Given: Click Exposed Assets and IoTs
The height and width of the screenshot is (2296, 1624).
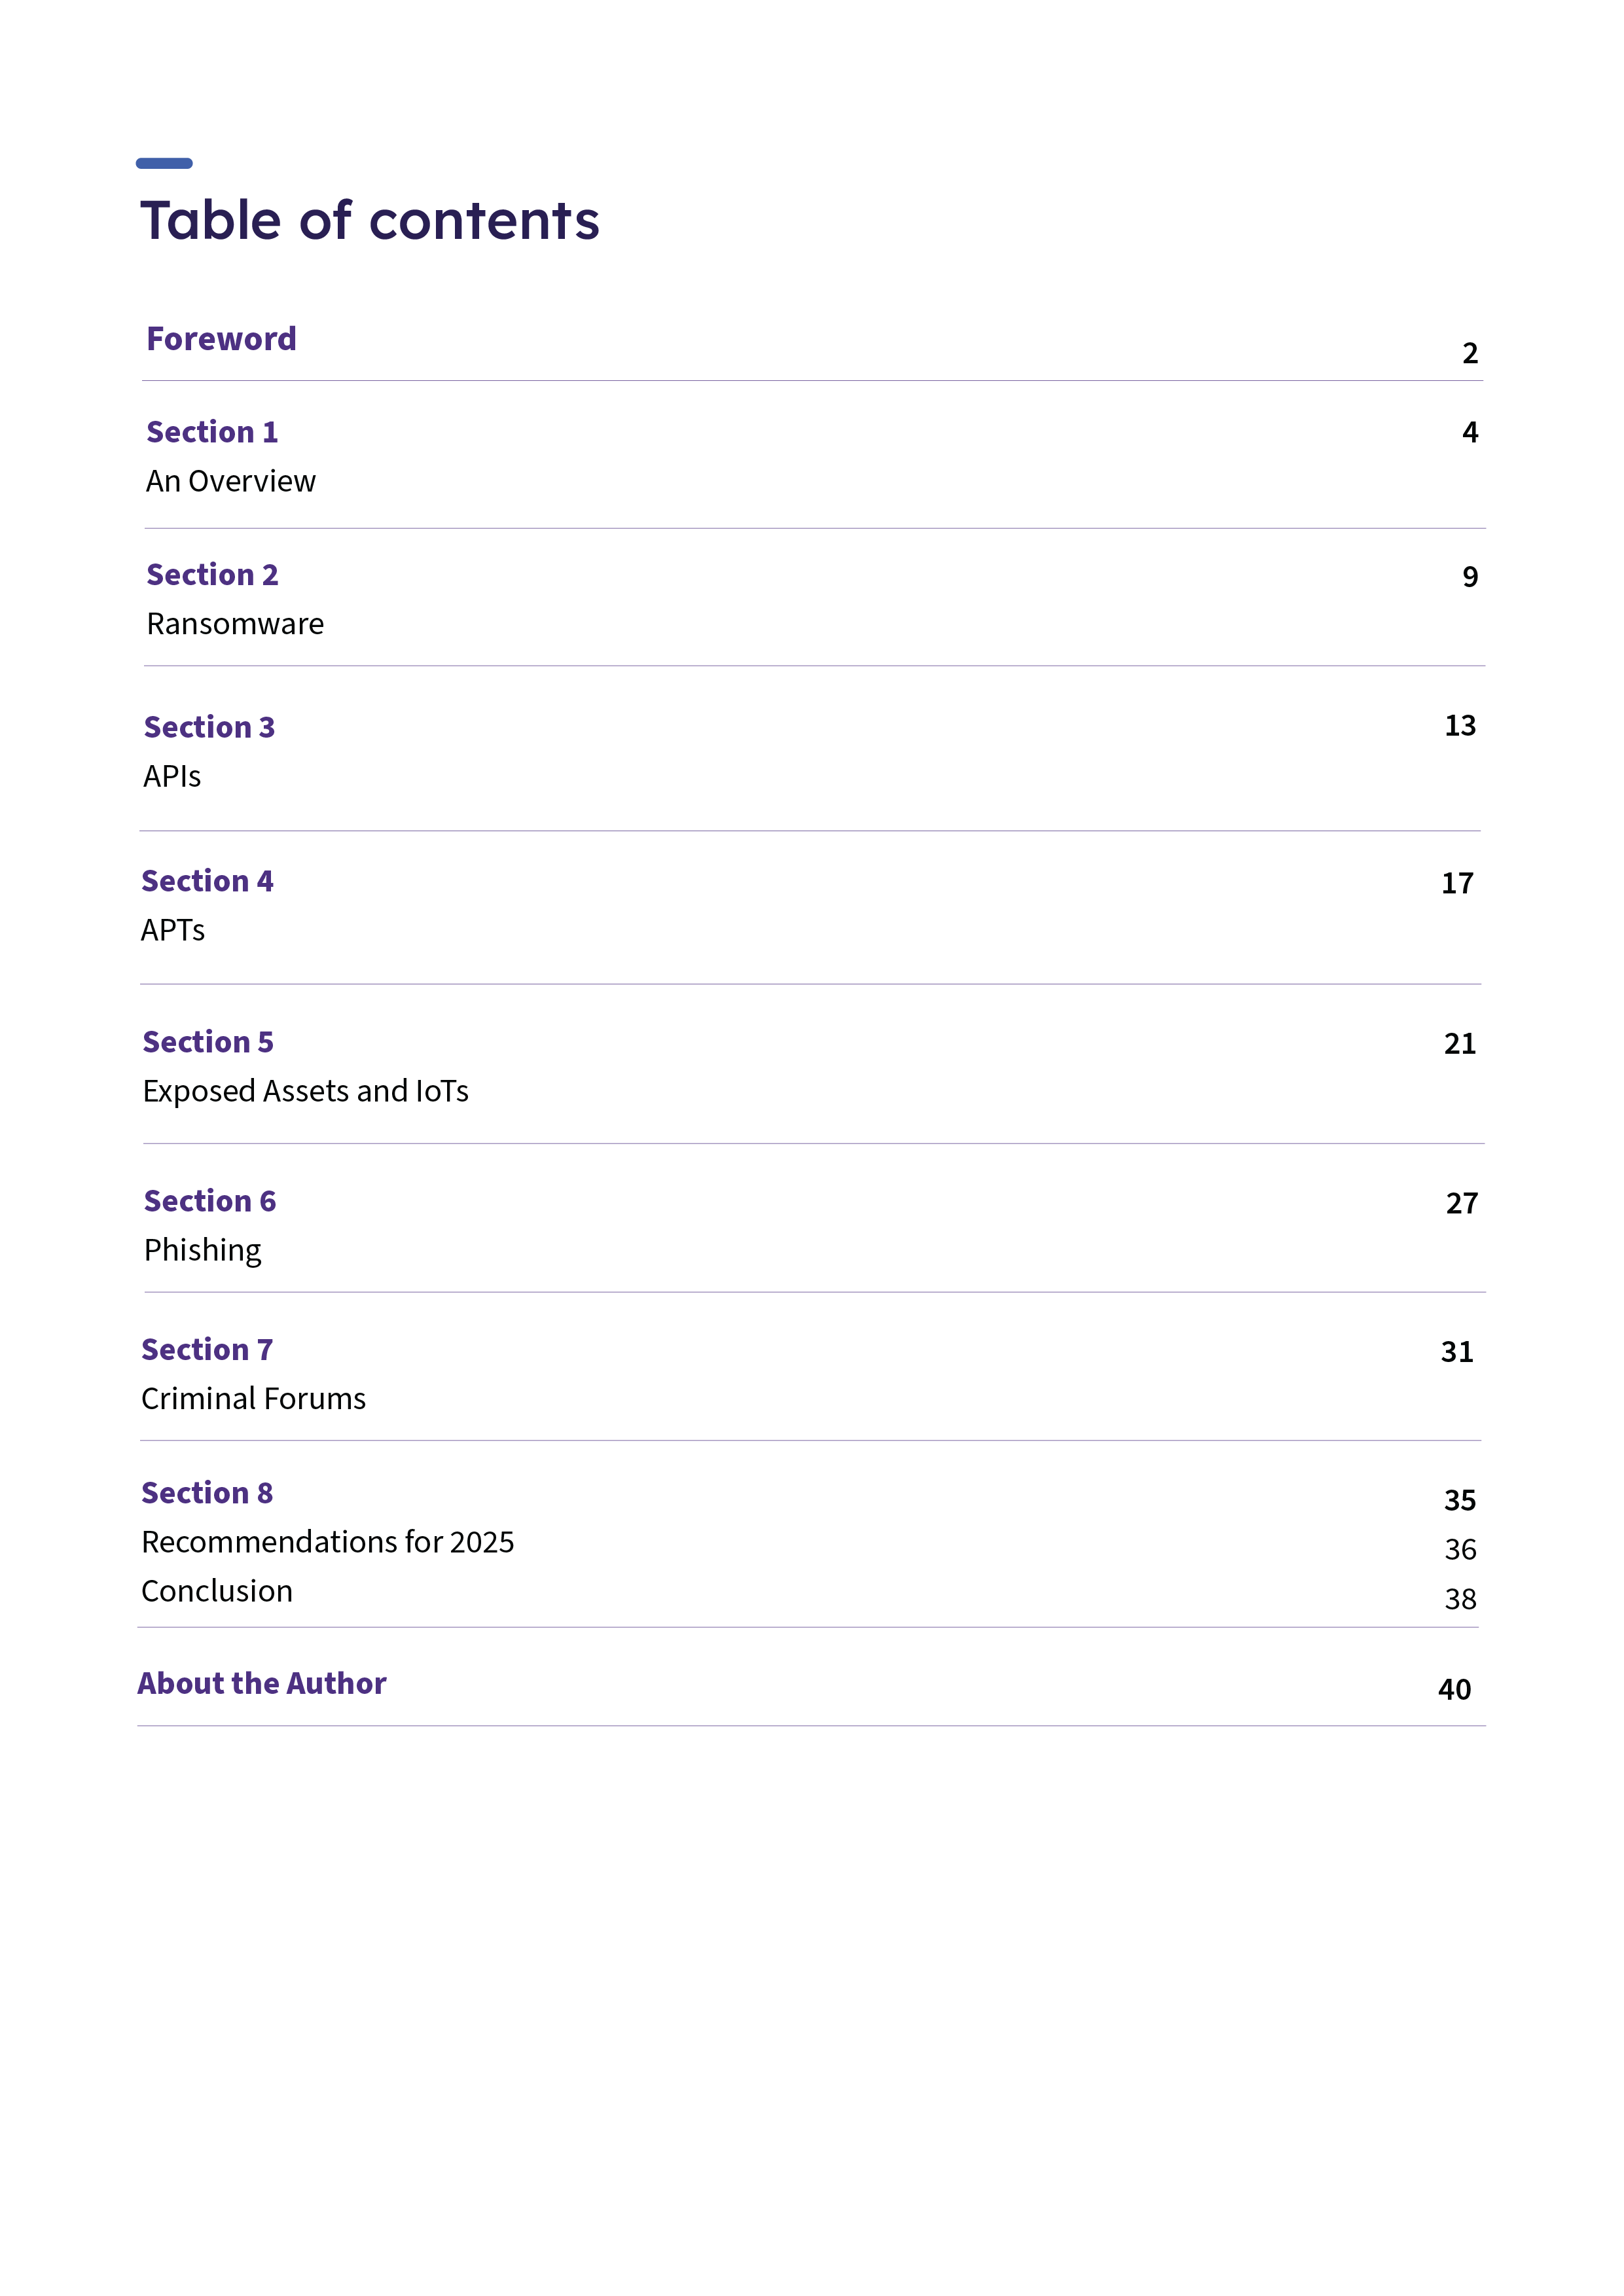Looking at the screenshot, I should tap(305, 1091).
